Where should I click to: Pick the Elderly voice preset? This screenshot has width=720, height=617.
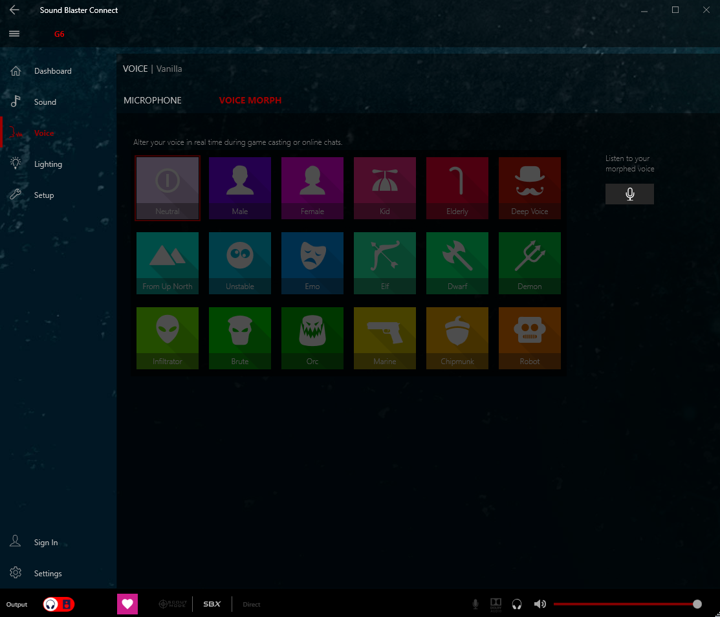(457, 188)
